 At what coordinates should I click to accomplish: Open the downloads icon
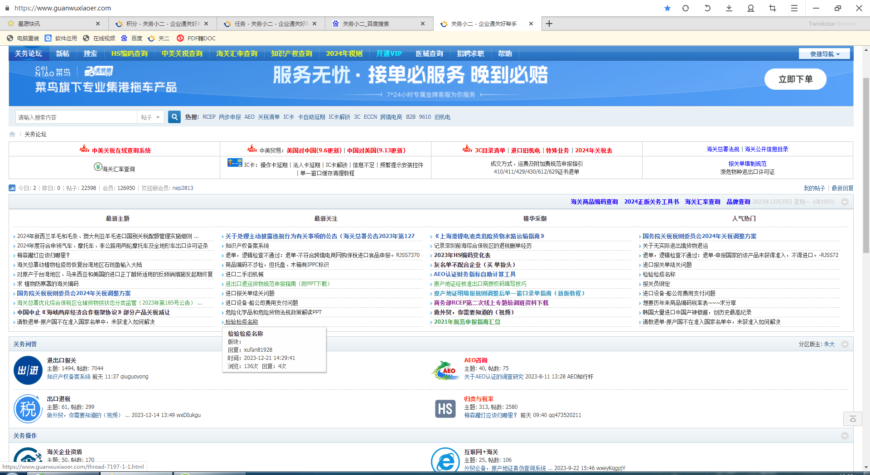tap(729, 8)
